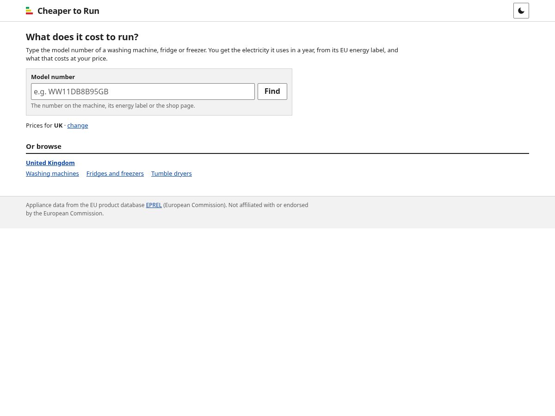
Task: Open the United Kingdom browse link
Action: 50,163
